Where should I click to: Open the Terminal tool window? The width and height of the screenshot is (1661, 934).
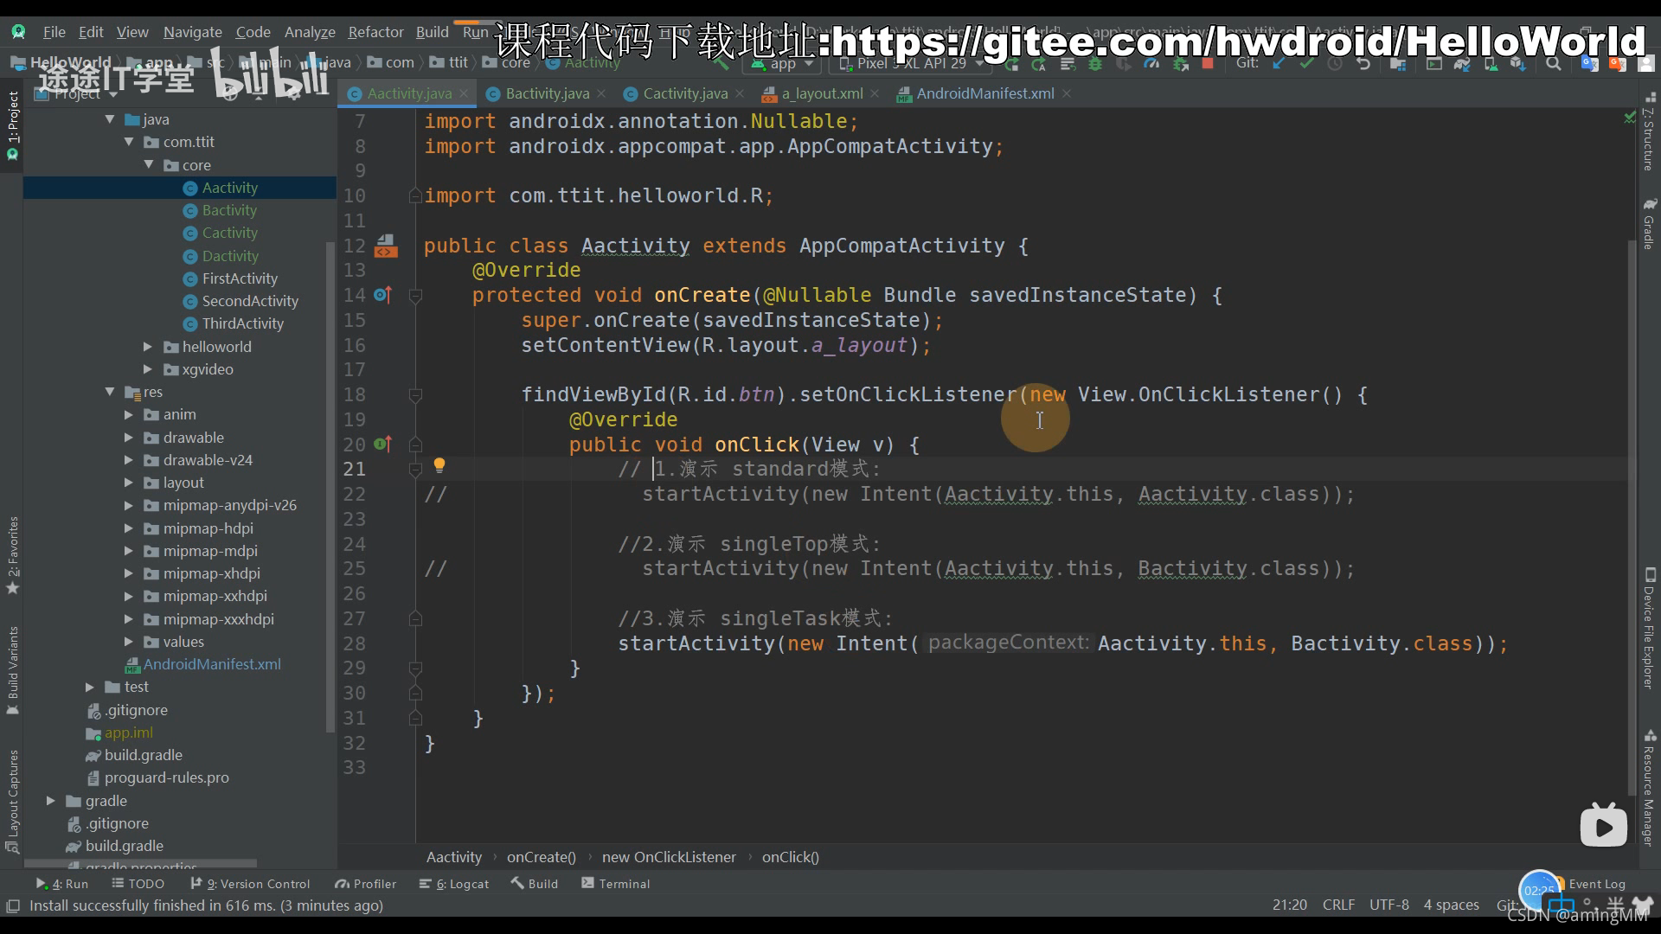(x=615, y=884)
